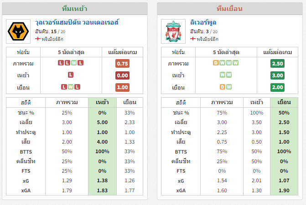Click the D badge in Liverpool's overall form
This screenshot has height=205, width=306.
click(216, 63)
